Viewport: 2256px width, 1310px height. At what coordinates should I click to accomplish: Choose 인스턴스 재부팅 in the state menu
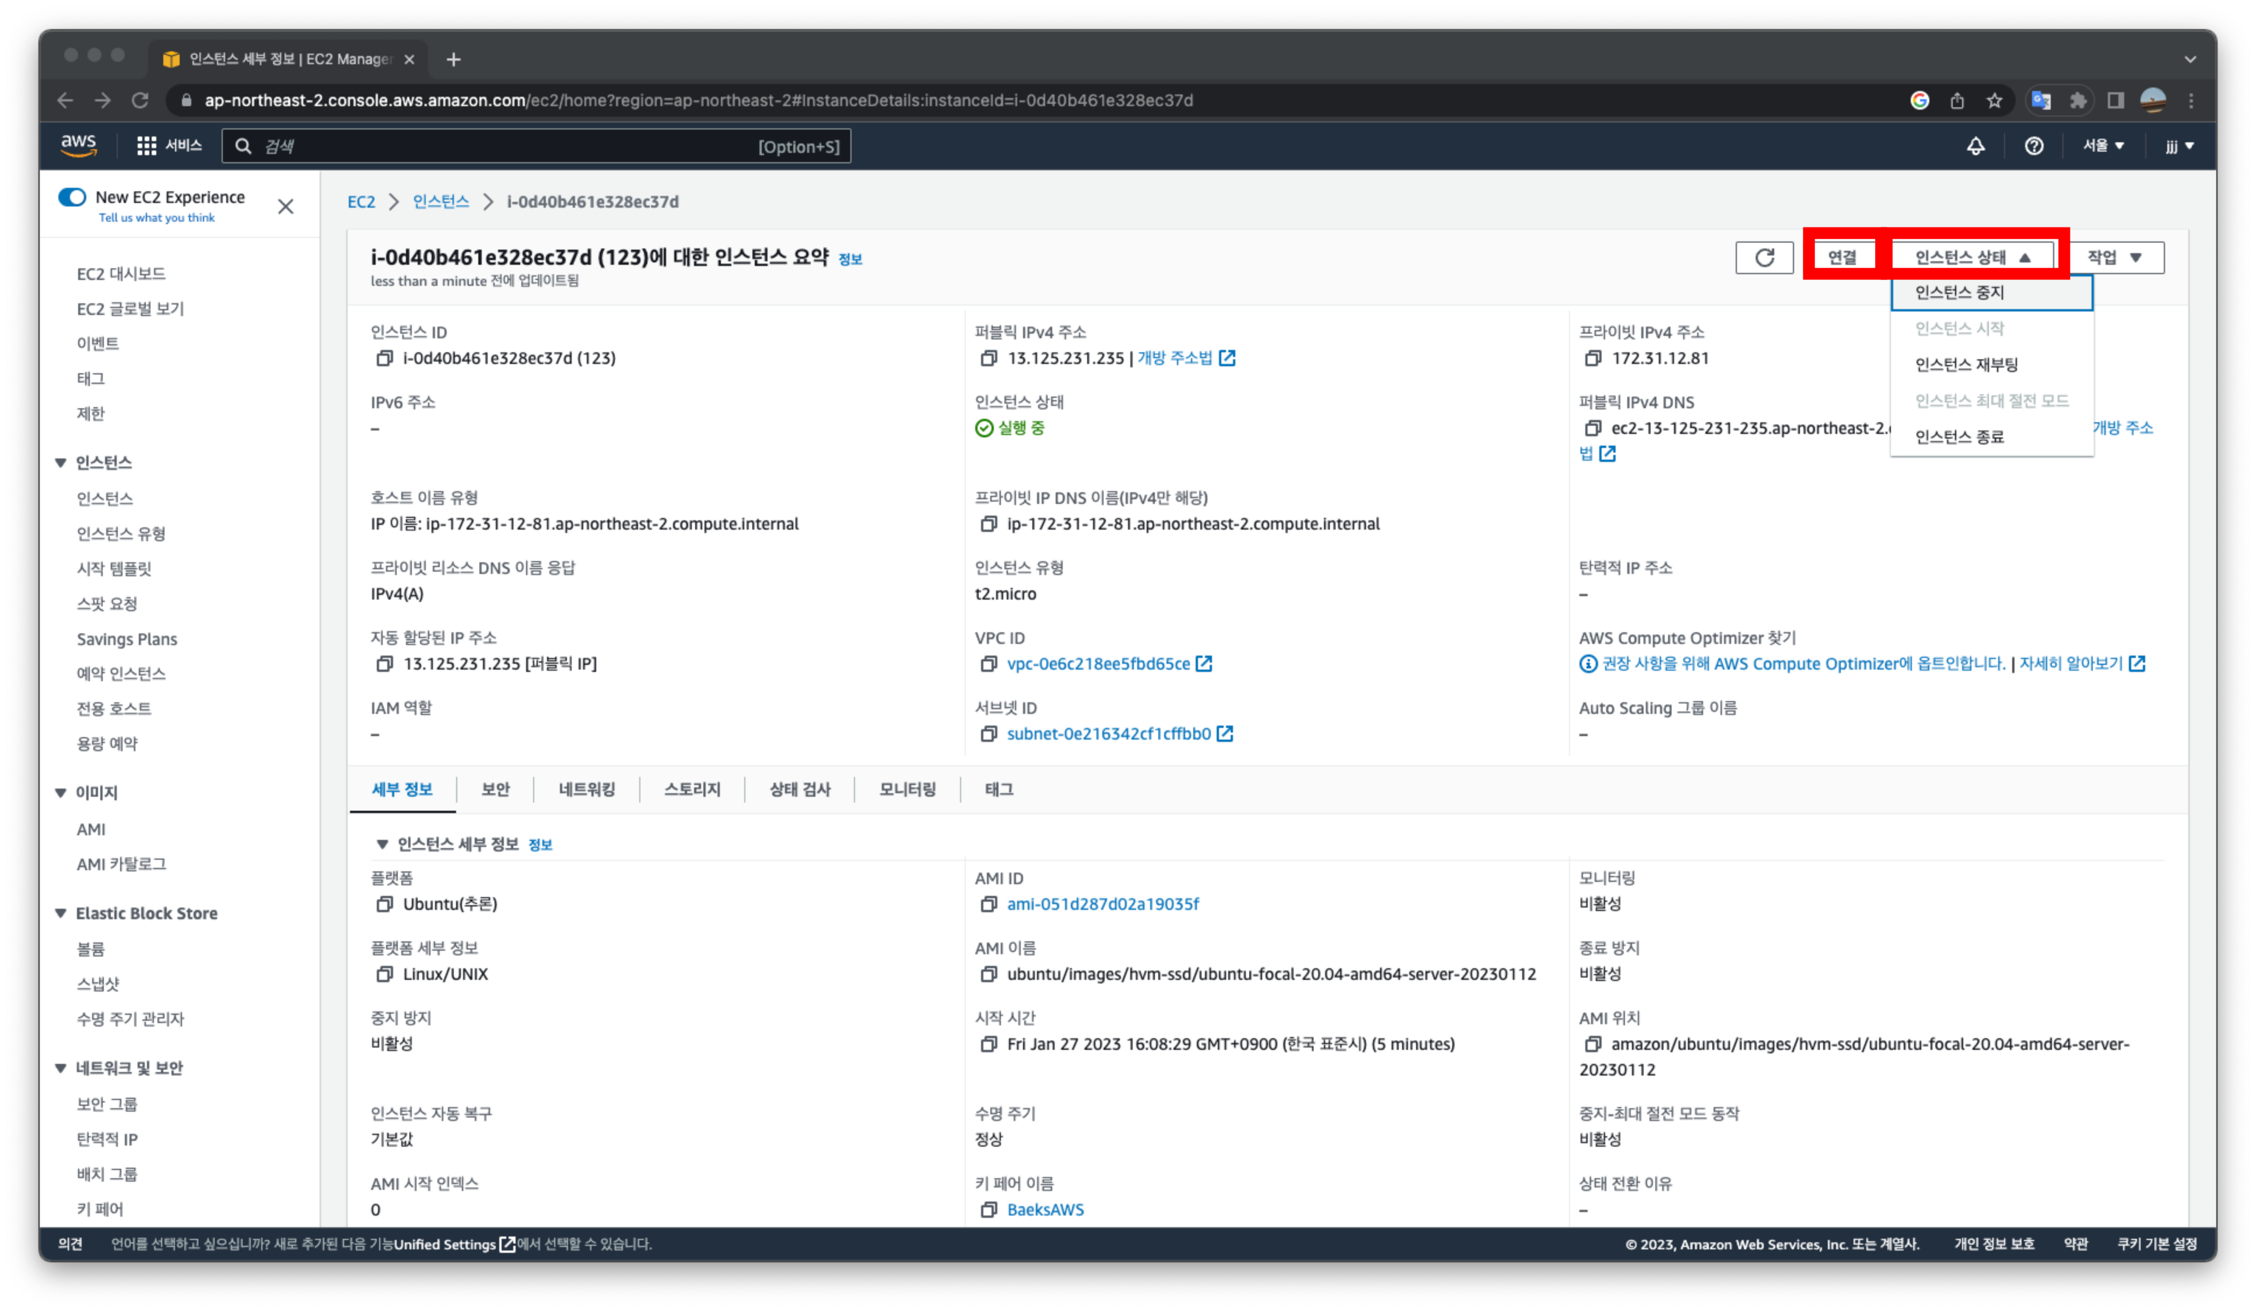pyautogui.click(x=1966, y=365)
